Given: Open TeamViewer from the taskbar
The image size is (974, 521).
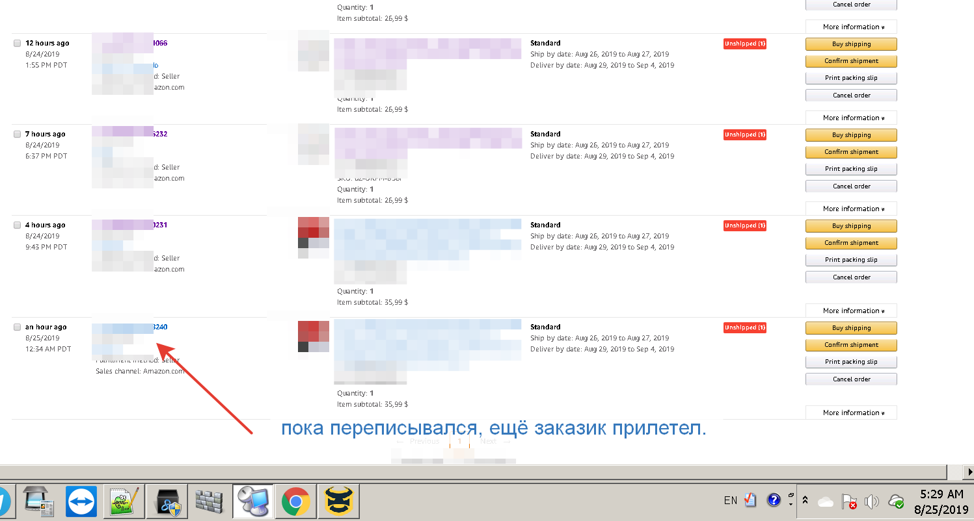Looking at the screenshot, I should pyautogui.click(x=81, y=502).
